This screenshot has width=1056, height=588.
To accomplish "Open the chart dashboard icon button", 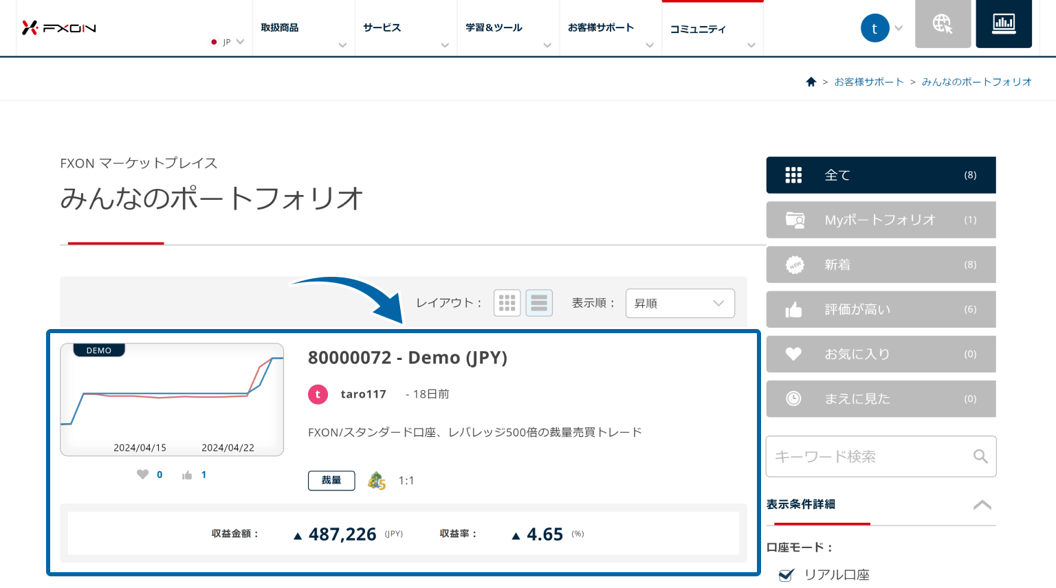I will [1004, 24].
